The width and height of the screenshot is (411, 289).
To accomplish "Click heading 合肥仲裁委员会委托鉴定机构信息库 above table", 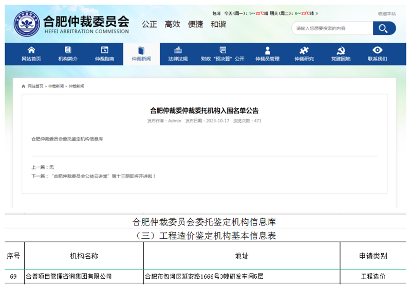I will [x=204, y=222].
